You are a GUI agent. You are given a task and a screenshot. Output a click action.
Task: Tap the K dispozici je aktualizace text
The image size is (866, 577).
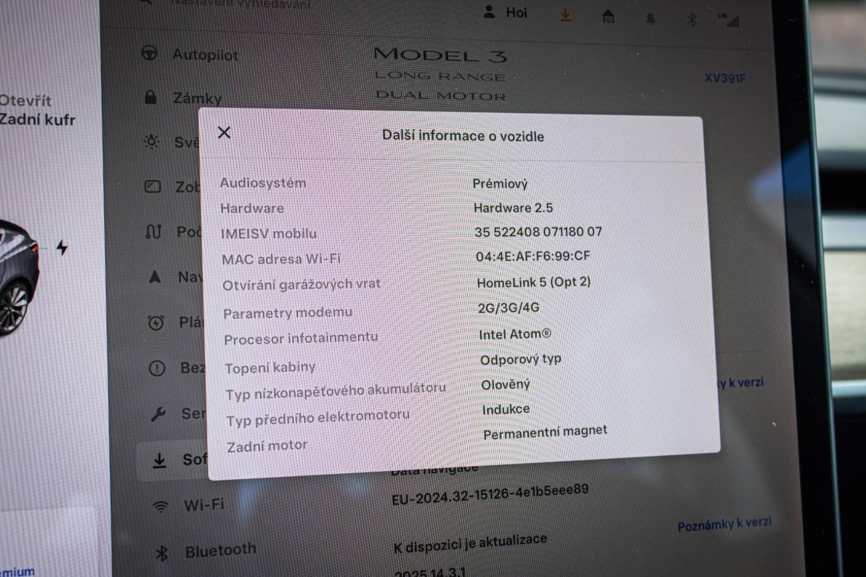pyautogui.click(x=470, y=543)
